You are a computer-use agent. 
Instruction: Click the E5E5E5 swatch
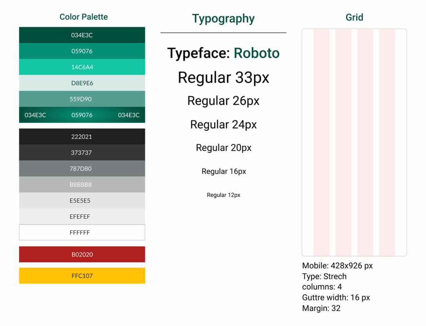coord(82,201)
